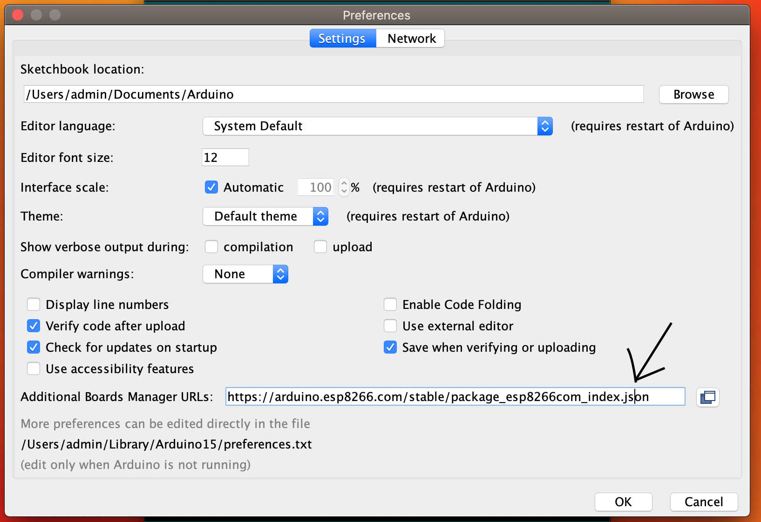Switch to the Network tab
This screenshot has width=761, height=522.
pos(411,39)
